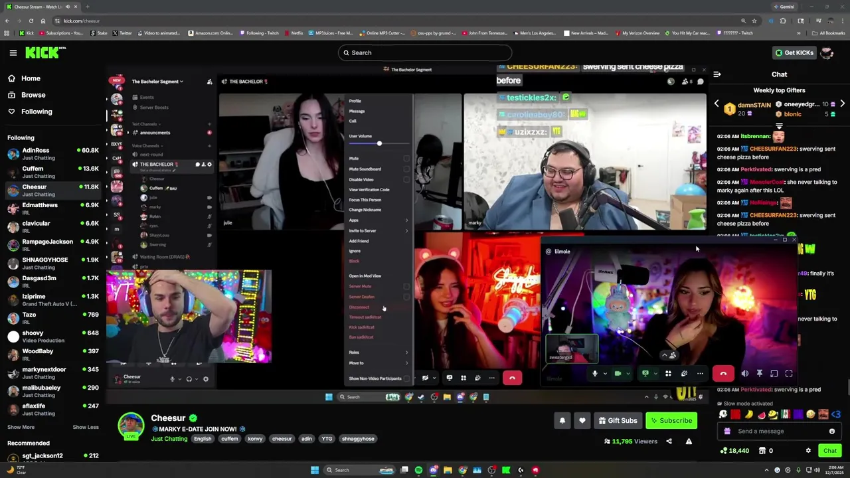The height and width of the screenshot is (478, 850).
Task: Show next weekly top gifters
Action: coord(843,104)
